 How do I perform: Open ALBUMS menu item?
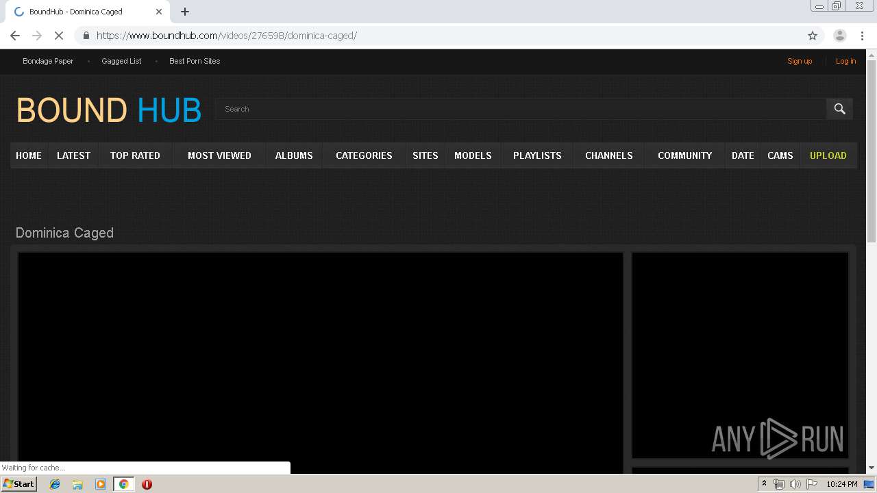click(x=294, y=155)
